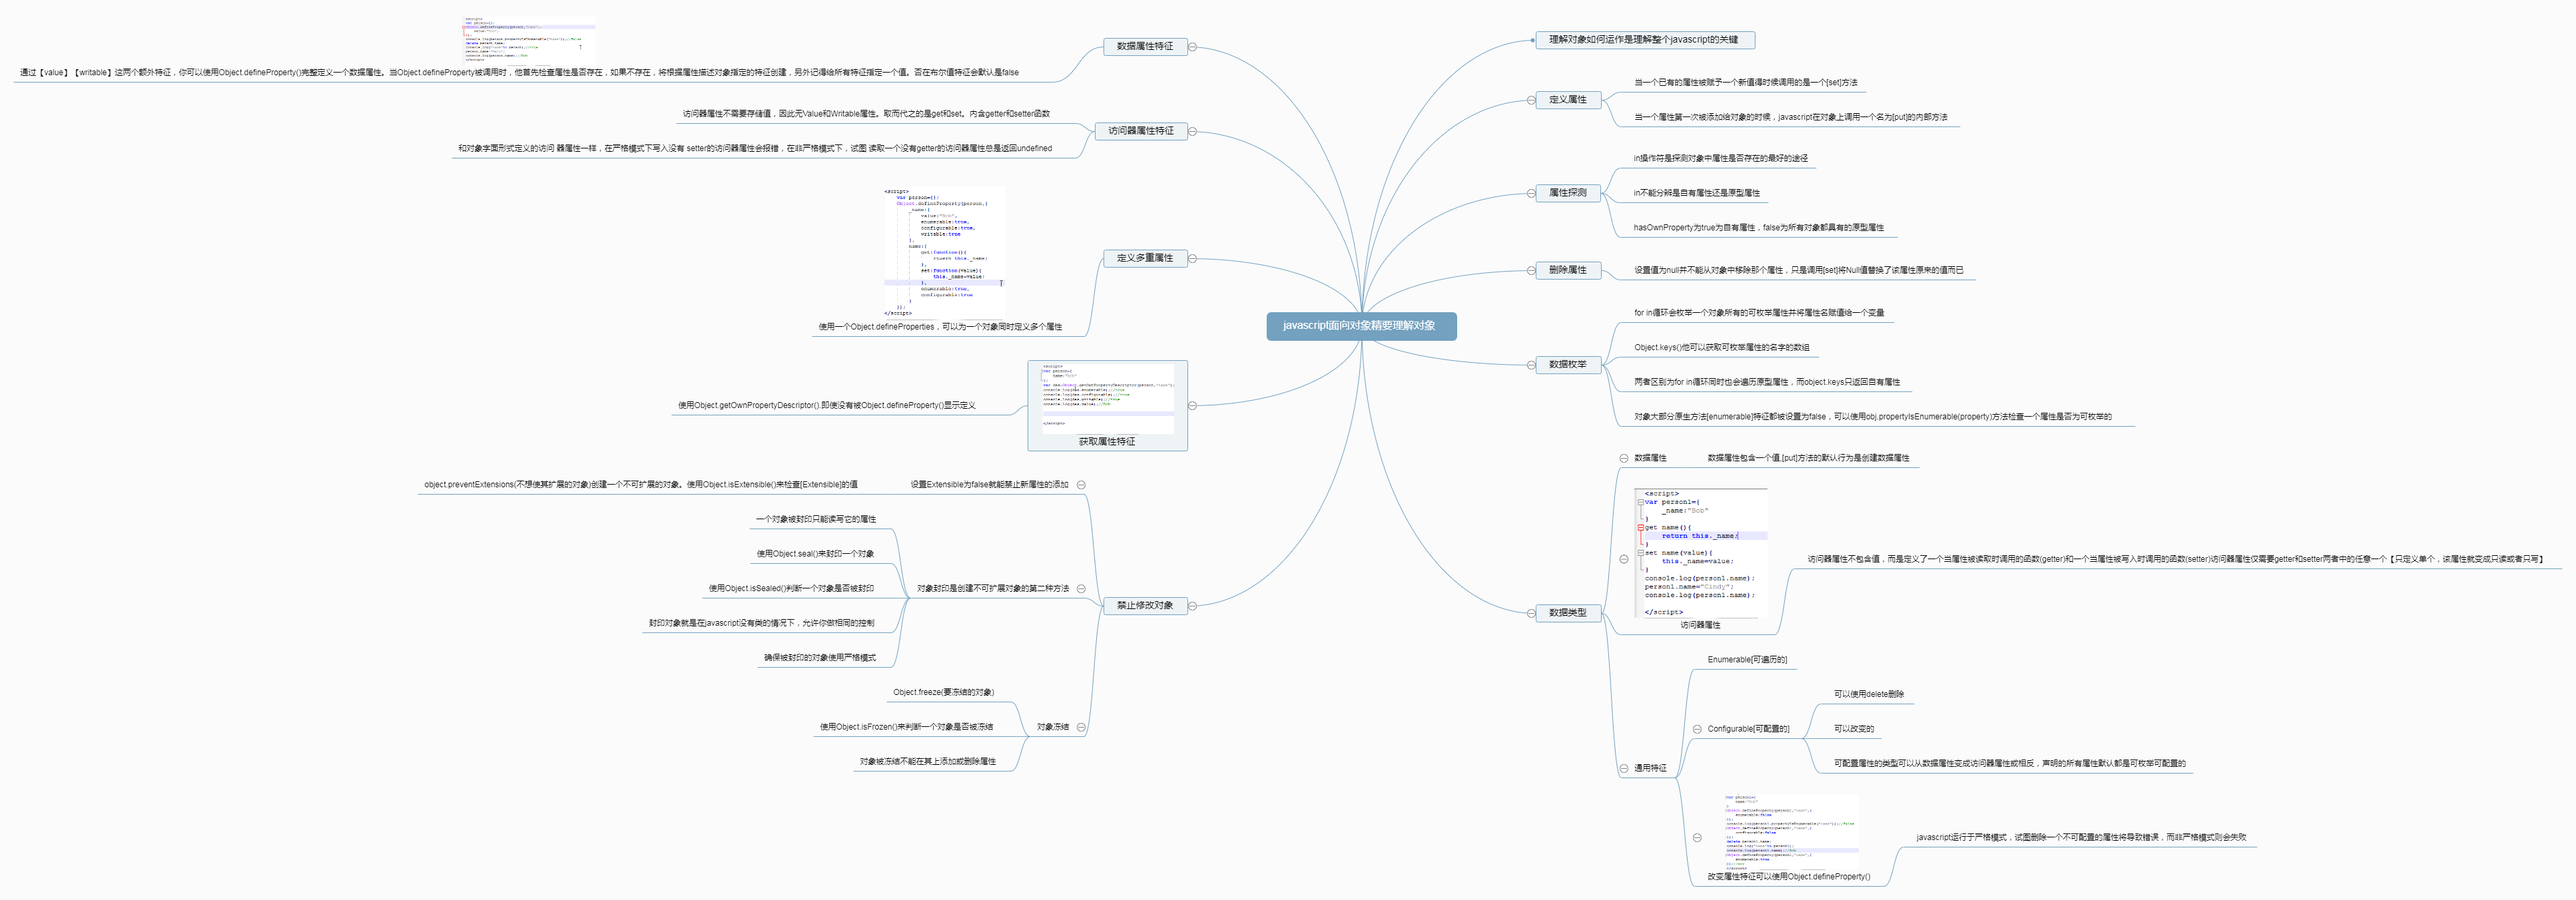Select the 对象冻结 node

(1052, 727)
